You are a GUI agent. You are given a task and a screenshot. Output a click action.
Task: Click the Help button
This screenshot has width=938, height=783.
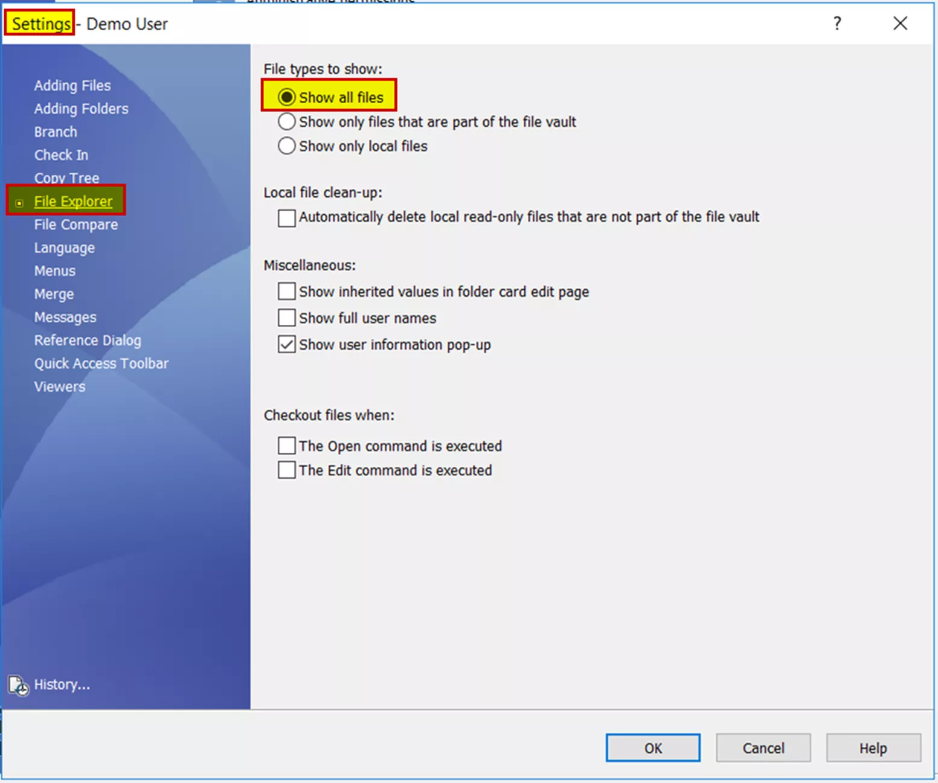pyautogui.click(x=873, y=748)
